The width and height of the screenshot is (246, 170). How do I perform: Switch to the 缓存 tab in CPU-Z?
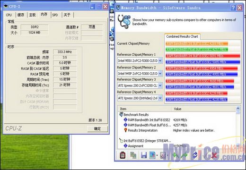click(21, 15)
